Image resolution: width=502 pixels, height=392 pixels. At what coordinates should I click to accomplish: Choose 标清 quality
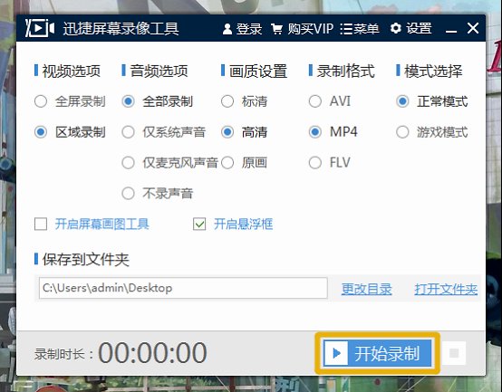(245, 101)
